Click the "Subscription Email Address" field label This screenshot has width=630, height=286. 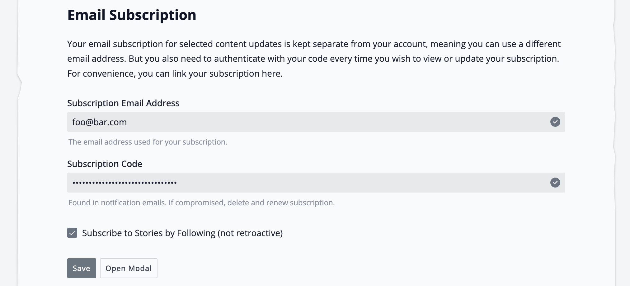pos(123,103)
